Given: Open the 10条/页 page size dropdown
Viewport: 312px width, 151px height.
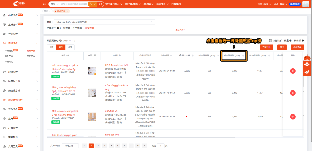Looking at the screenshot, I should [x=70, y=146].
